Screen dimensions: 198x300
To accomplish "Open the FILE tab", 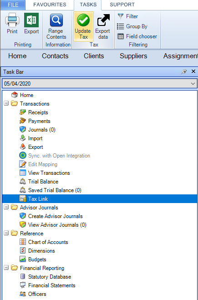I will (x=13, y=5).
